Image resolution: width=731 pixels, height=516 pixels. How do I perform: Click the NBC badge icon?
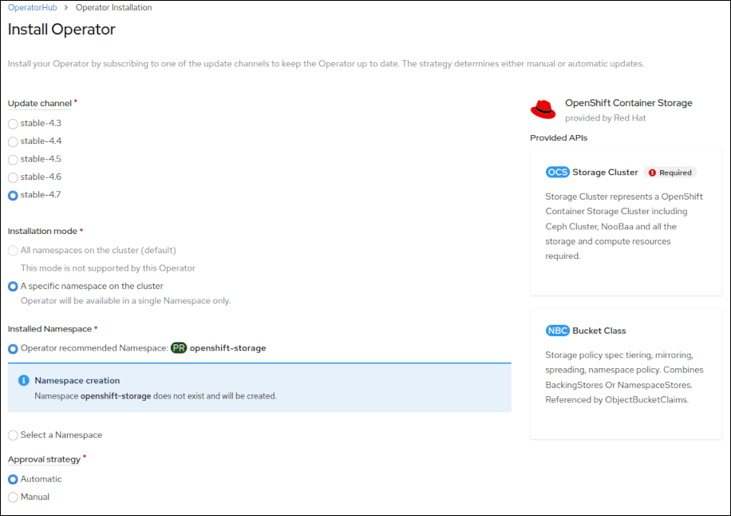click(x=557, y=331)
